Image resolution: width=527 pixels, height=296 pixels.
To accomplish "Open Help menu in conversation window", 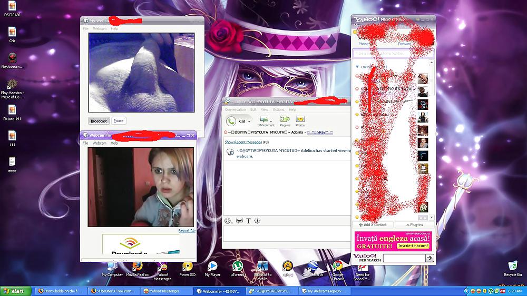I will click(x=292, y=109).
